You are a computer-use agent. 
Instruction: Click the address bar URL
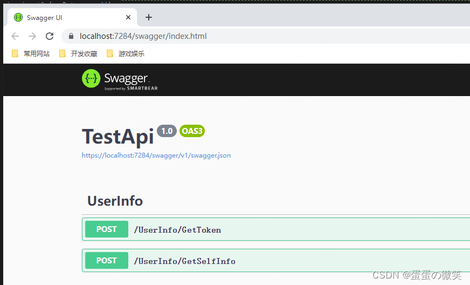(x=143, y=36)
